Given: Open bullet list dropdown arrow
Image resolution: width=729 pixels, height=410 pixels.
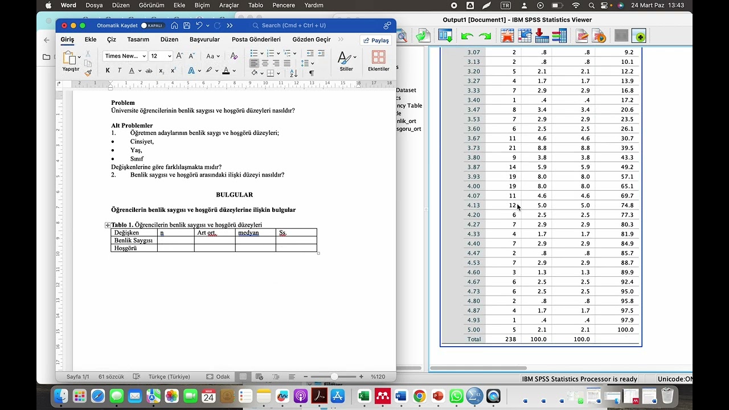Looking at the screenshot, I should click(x=262, y=54).
